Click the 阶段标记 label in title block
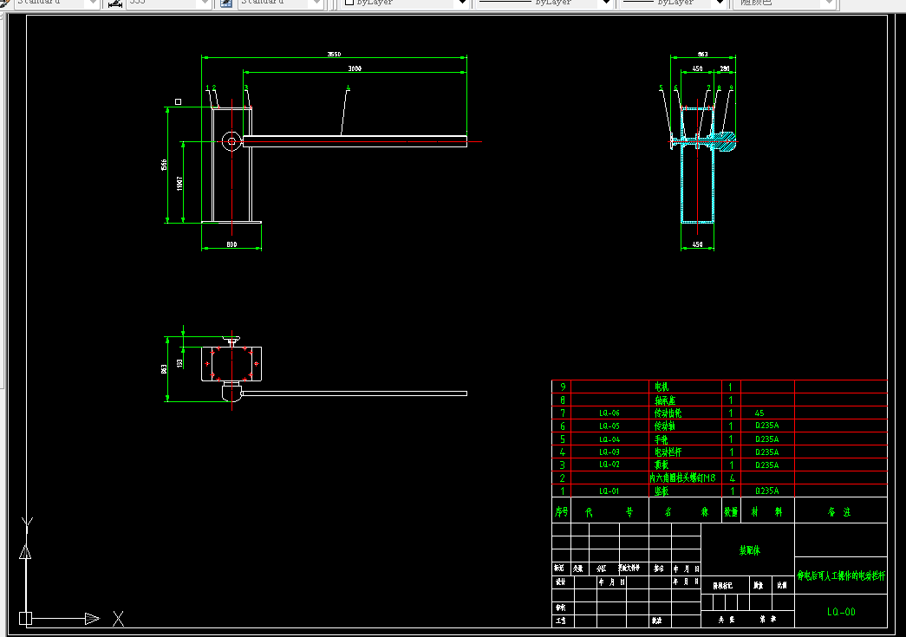This screenshot has width=906, height=637. pyautogui.click(x=722, y=585)
